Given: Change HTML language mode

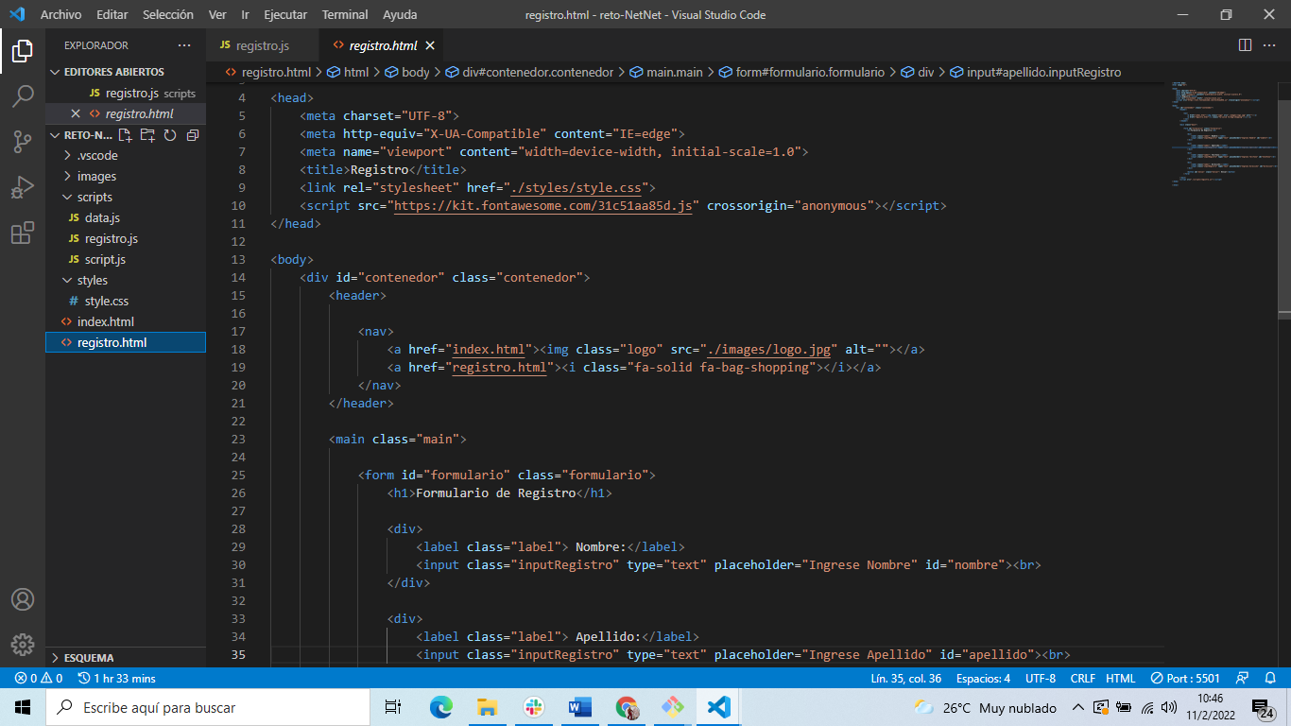Looking at the screenshot, I should click(x=1121, y=678).
